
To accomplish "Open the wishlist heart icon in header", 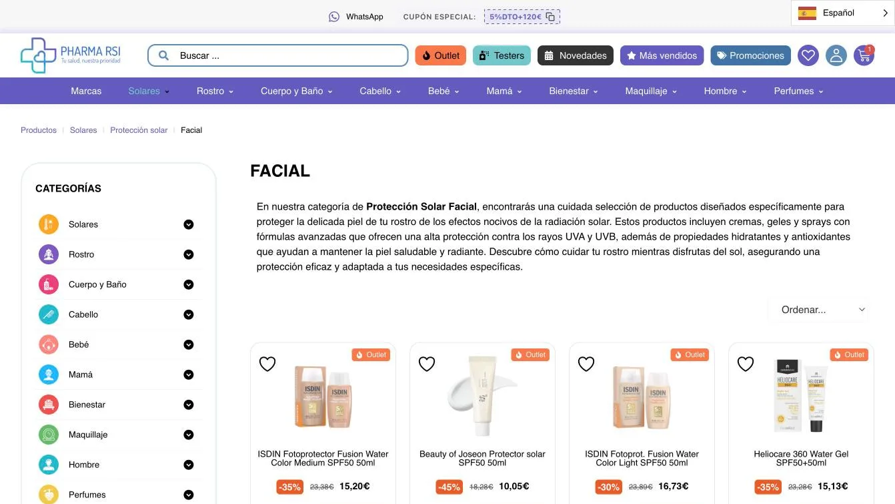I will click(x=808, y=55).
